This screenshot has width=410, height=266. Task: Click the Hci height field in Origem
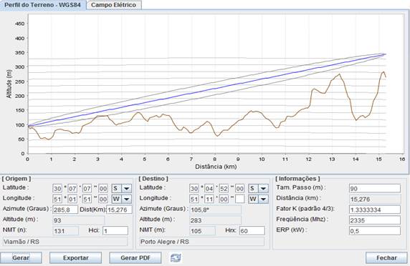115,231
